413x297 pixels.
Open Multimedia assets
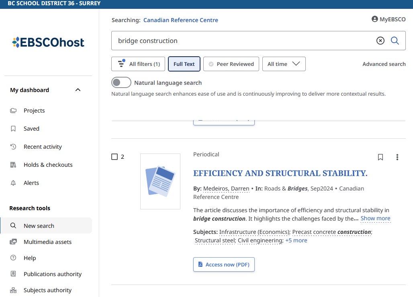pos(47,242)
